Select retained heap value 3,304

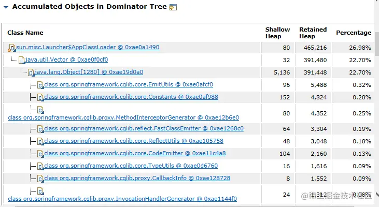(318, 129)
